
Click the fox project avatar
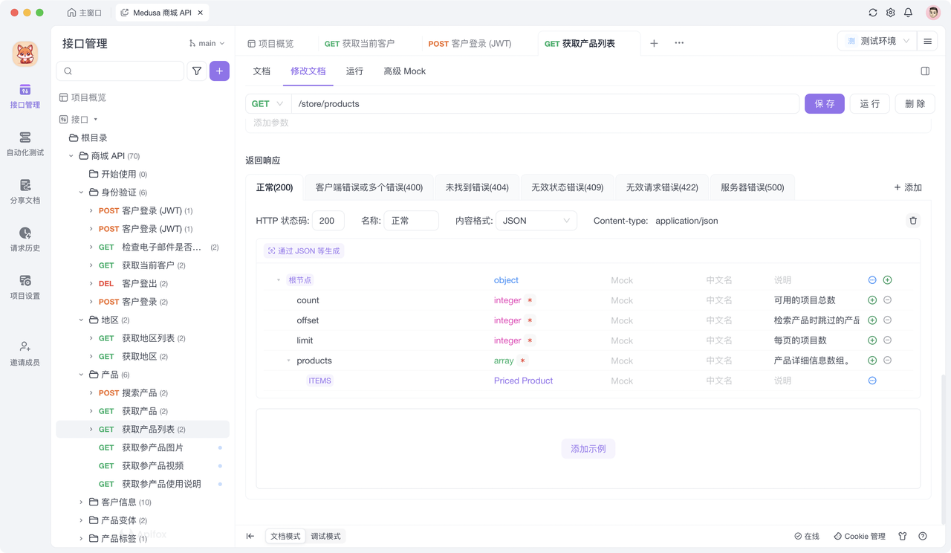tap(25, 54)
